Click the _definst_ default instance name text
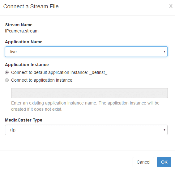The width and height of the screenshot is (175, 171). click(98, 73)
